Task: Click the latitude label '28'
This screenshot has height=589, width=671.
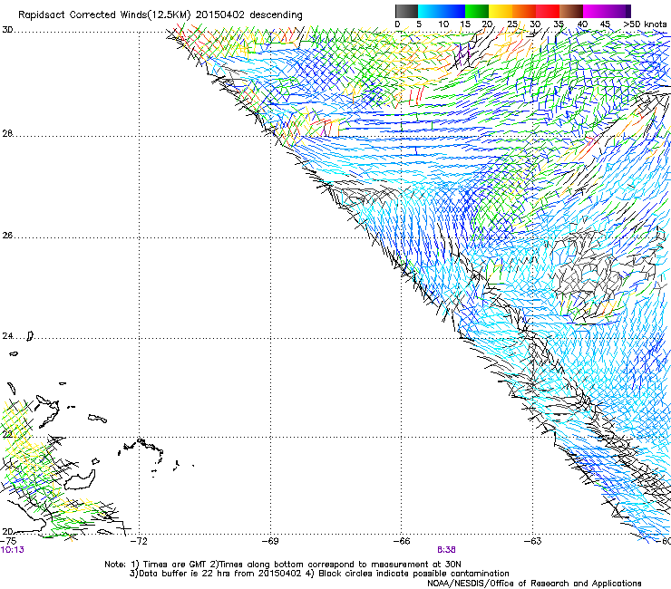Action: 7,134
